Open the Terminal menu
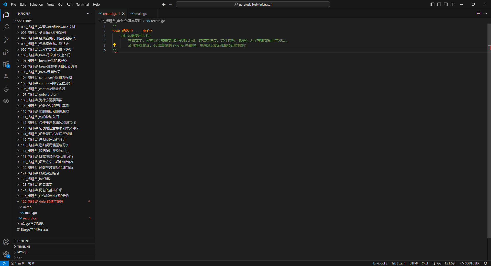Image resolution: width=491 pixels, height=266 pixels. [83, 4]
